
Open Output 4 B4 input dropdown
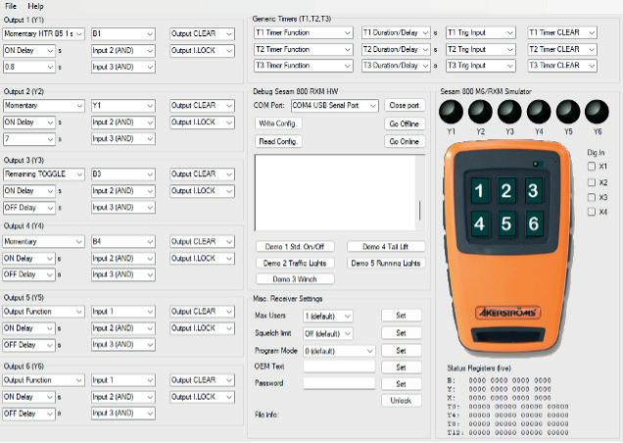click(x=122, y=241)
